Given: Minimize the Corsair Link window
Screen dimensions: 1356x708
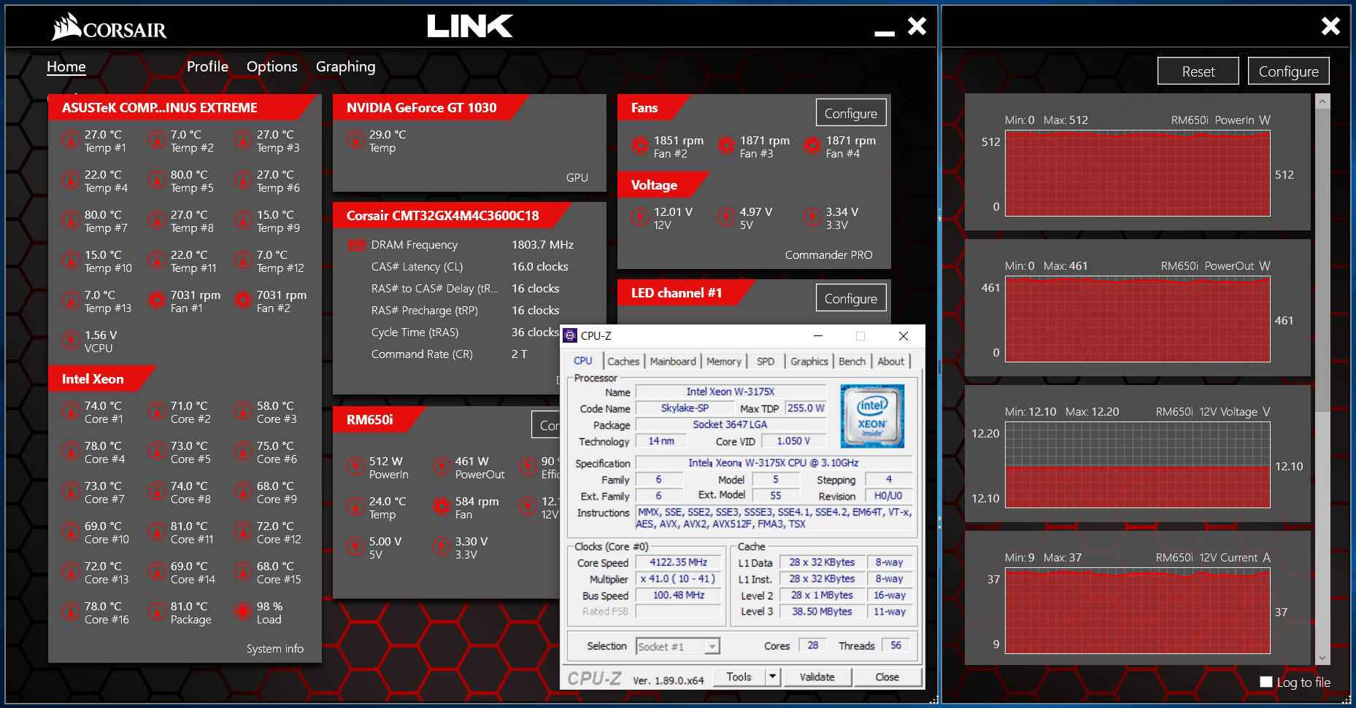Looking at the screenshot, I should coord(885,33).
